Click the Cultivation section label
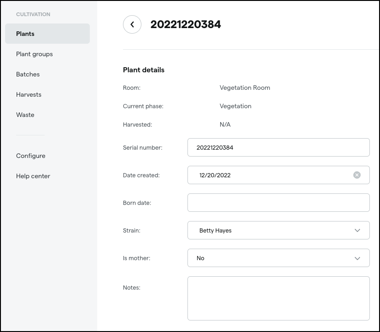Image resolution: width=380 pixels, height=332 pixels. coord(33,14)
